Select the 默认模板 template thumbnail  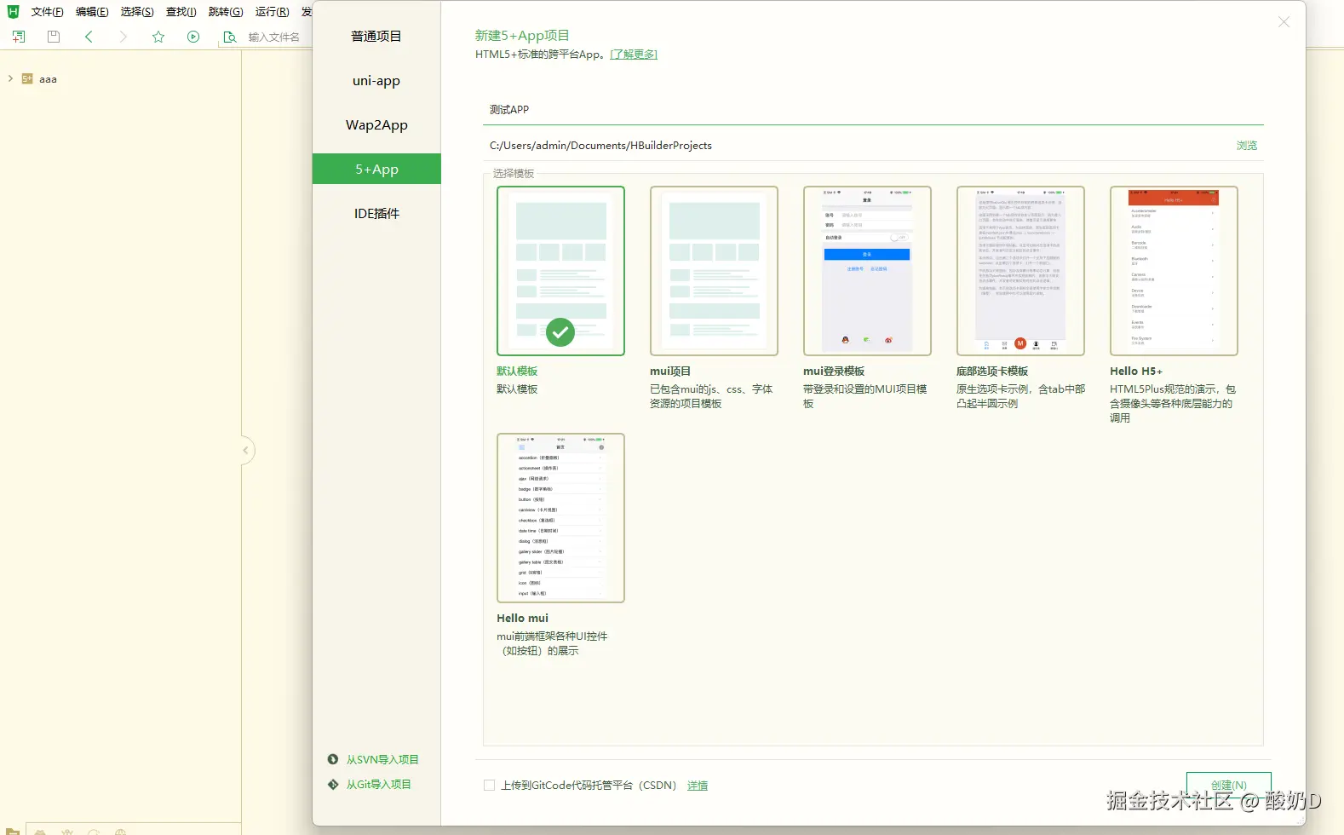560,271
